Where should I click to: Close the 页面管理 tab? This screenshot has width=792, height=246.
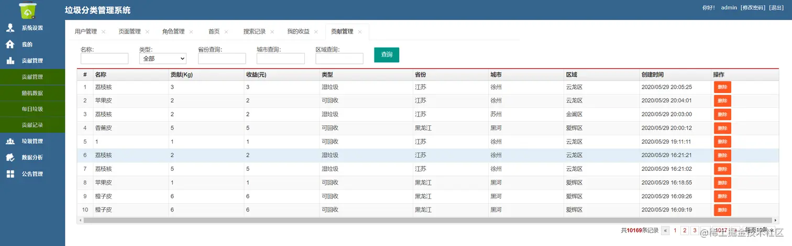[147, 32]
